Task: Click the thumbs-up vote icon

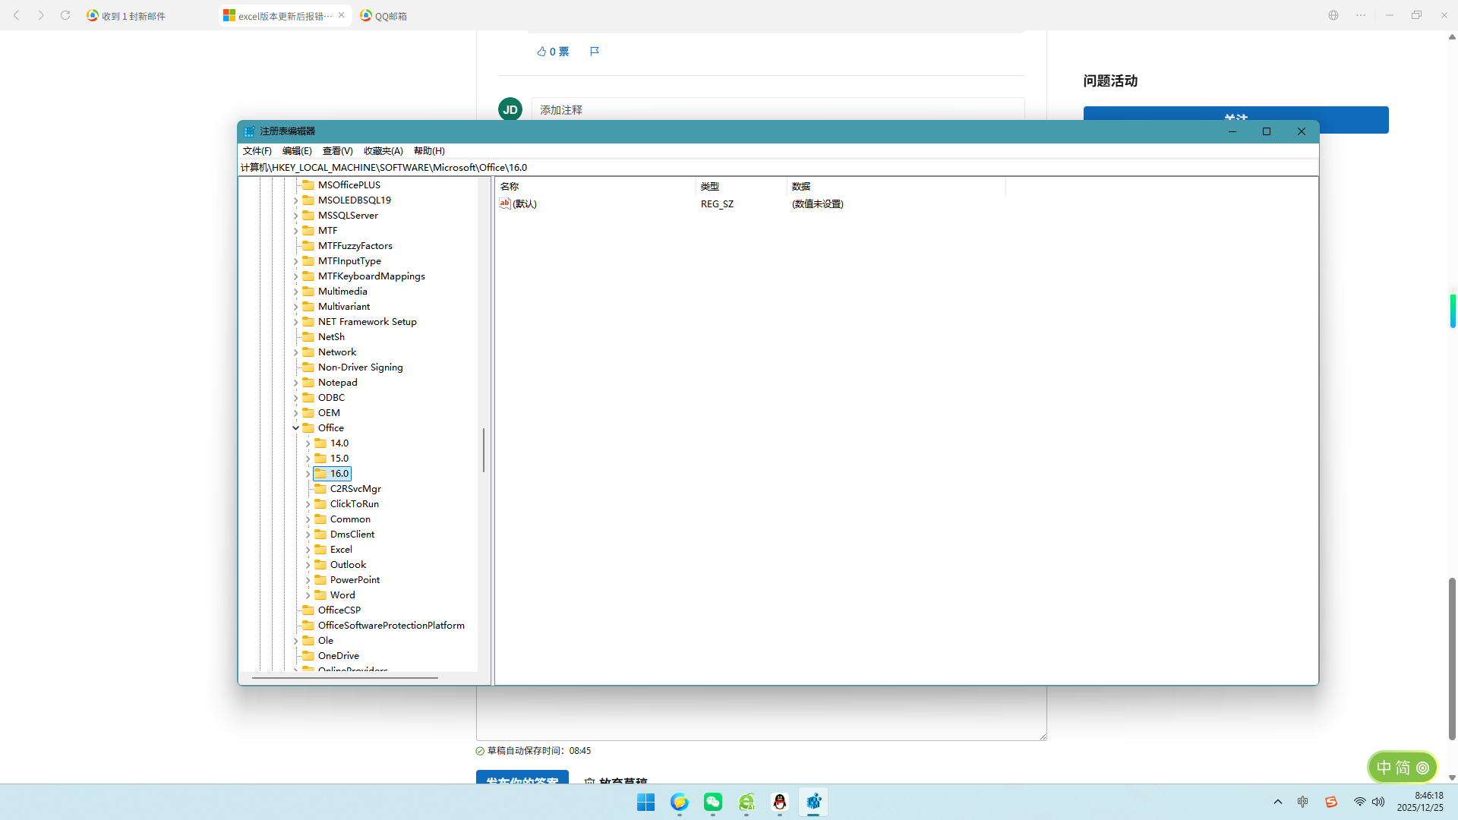Action: coord(541,52)
